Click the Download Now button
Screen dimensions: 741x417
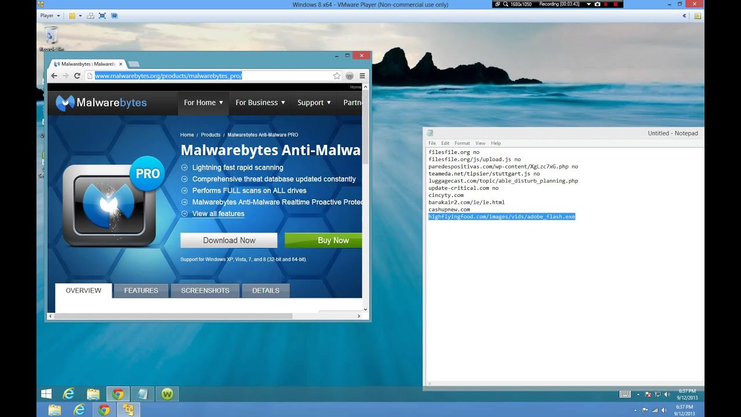coord(229,240)
